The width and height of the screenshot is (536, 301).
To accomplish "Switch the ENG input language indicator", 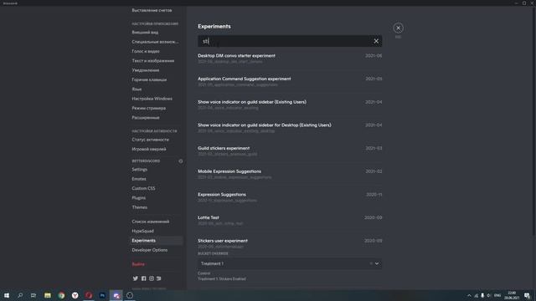I will 497,295.
